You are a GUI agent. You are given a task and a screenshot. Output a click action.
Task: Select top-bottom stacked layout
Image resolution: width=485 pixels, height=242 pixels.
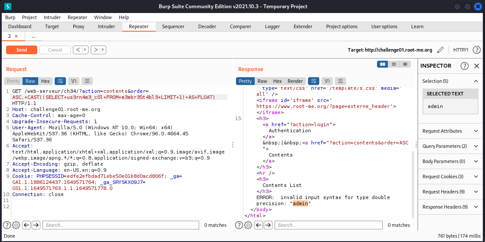pos(394,64)
